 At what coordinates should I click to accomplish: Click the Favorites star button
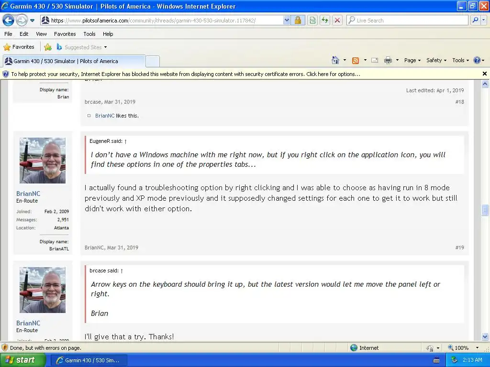(19, 47)
